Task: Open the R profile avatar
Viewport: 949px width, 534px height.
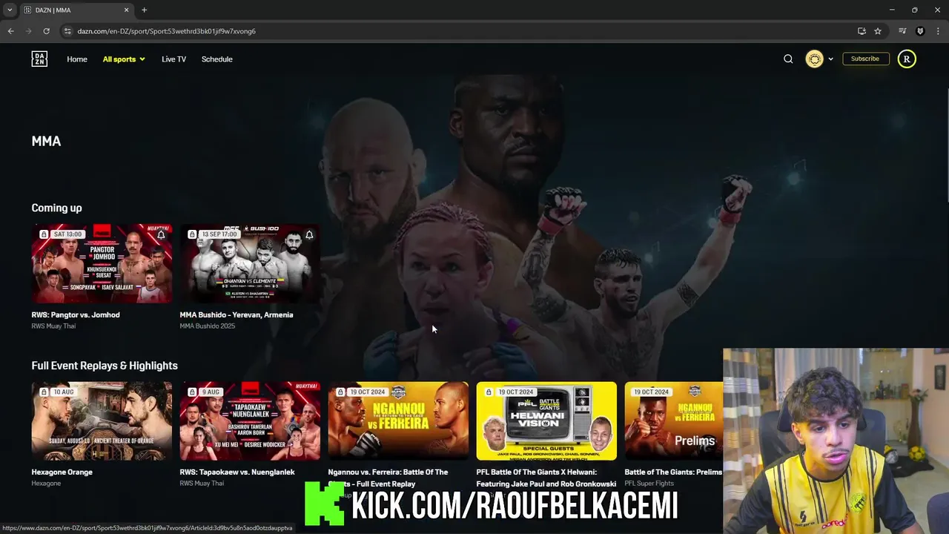Action: click(907, 59)
